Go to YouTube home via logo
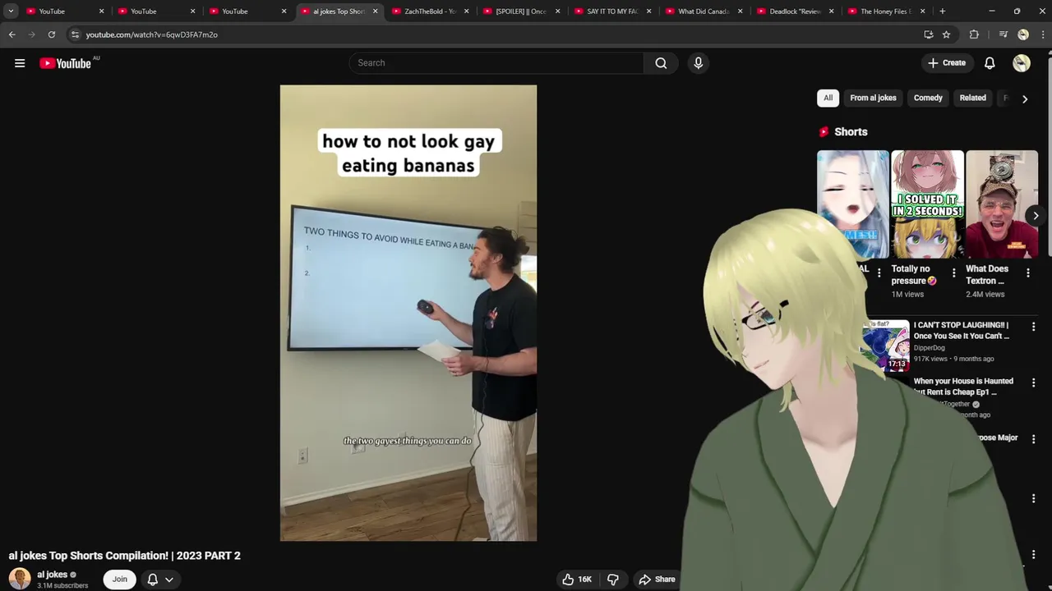Viewport: 1052px width, 591px height. pos(66,63)
